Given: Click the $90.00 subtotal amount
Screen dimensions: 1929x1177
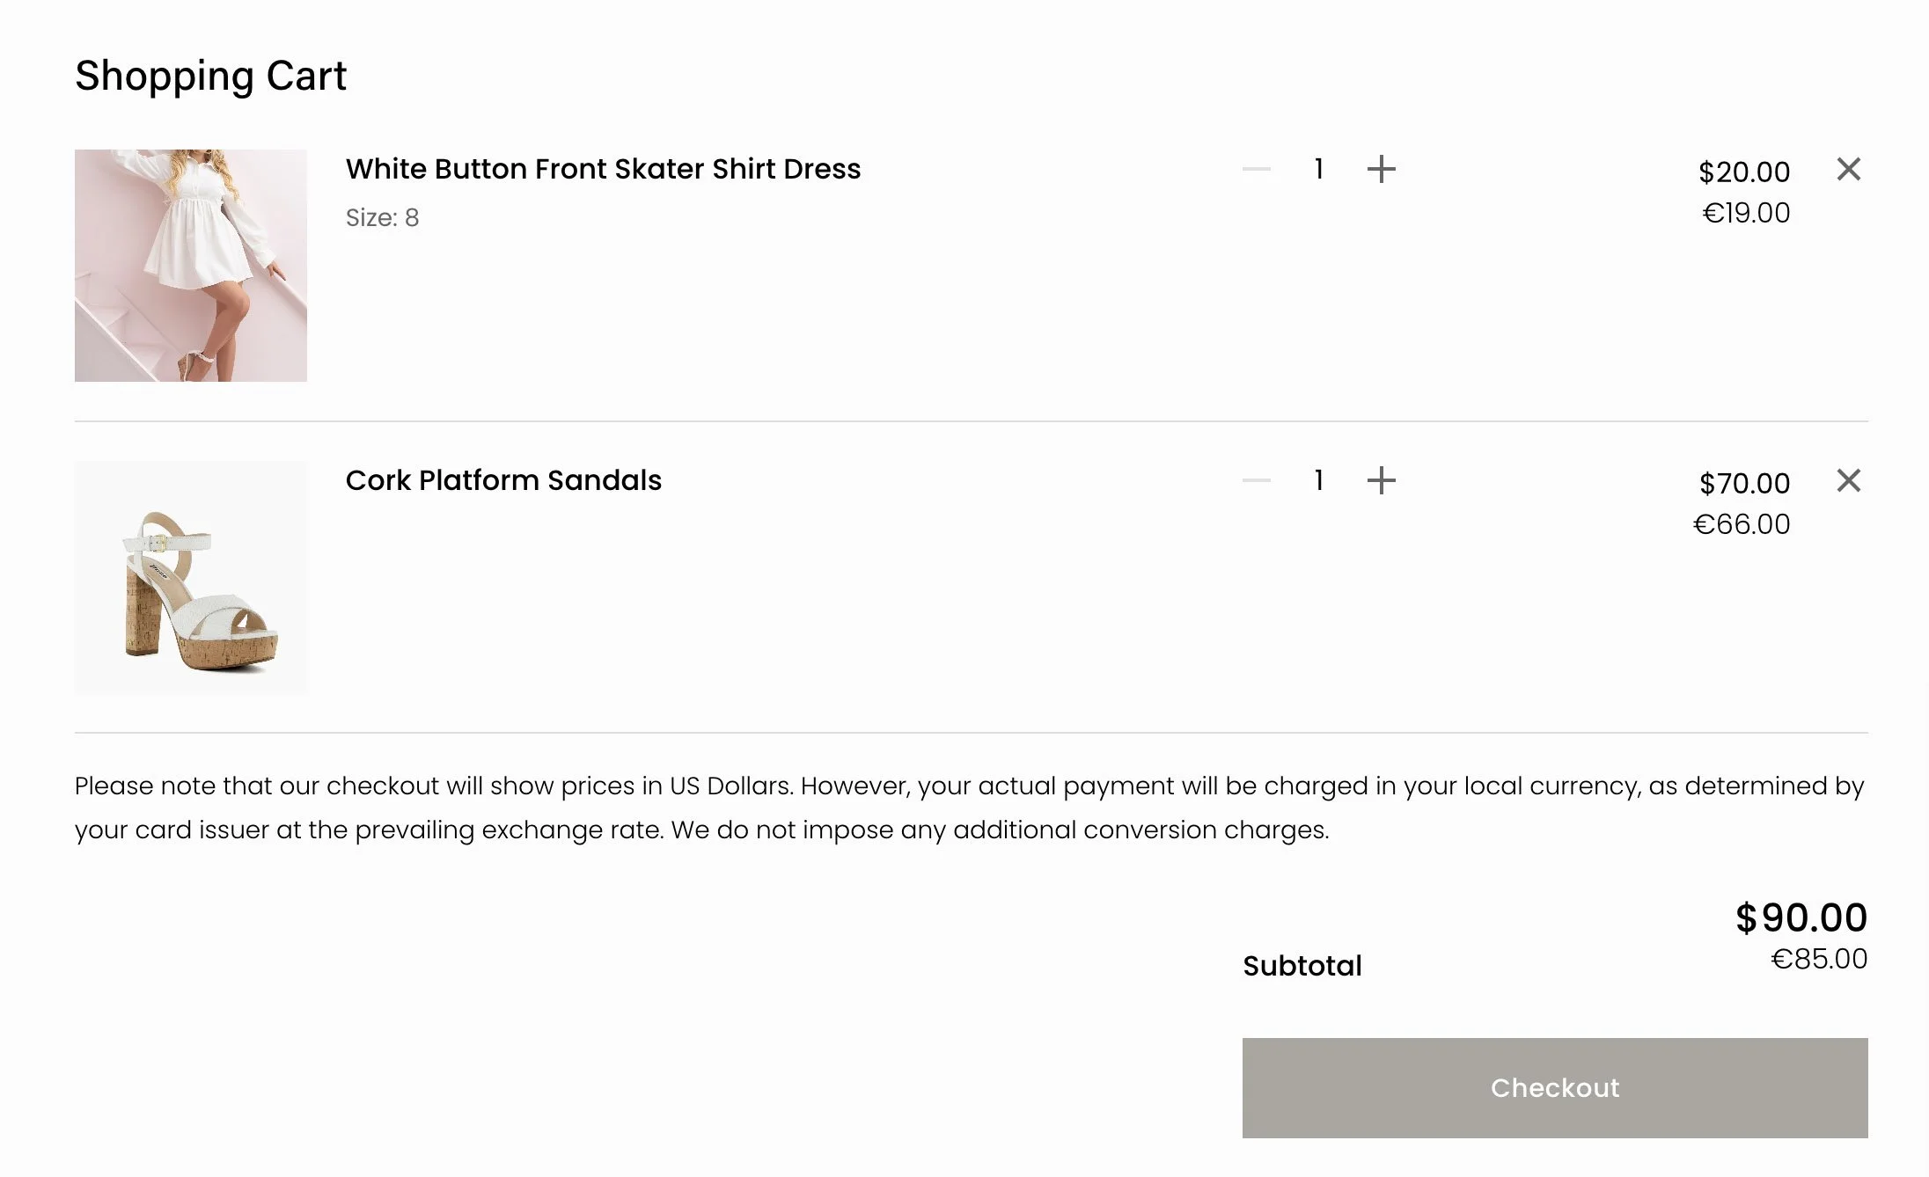Looking at the screenshot, I should tap(1801, 917).
